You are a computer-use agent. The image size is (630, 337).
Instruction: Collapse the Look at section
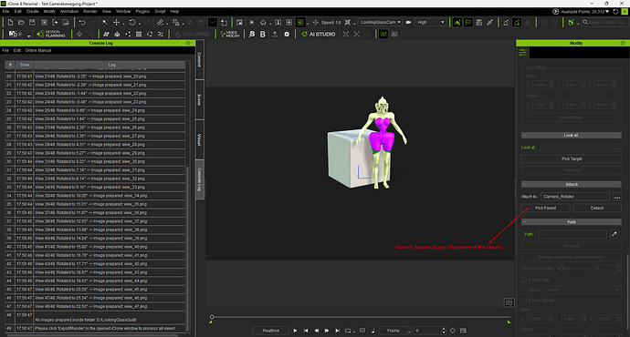pos(524,136)
